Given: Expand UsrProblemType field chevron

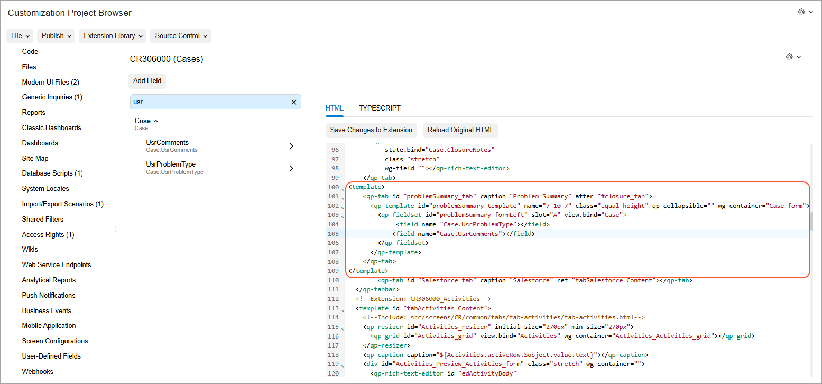Looking at the screenshot, I should [x=291, y=168].
